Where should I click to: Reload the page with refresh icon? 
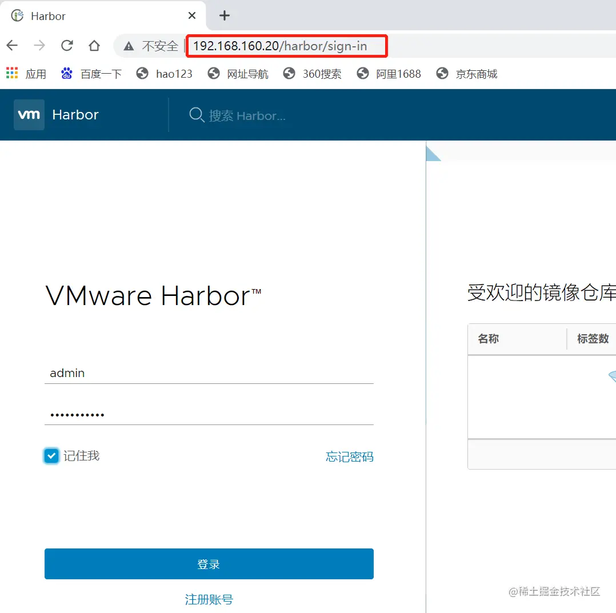pos(67,46)
